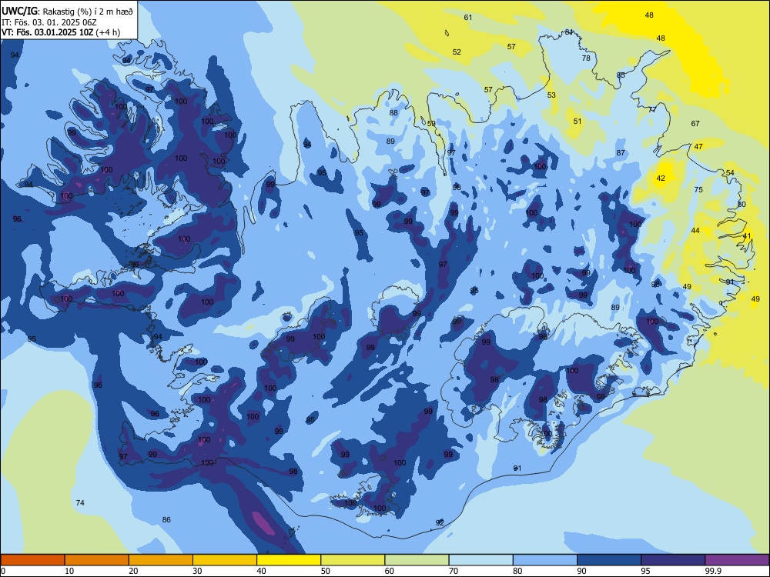Pick the yellow-green 50–60 legend swatch
This screenshot has height=577, width=770.
(353, 560)
